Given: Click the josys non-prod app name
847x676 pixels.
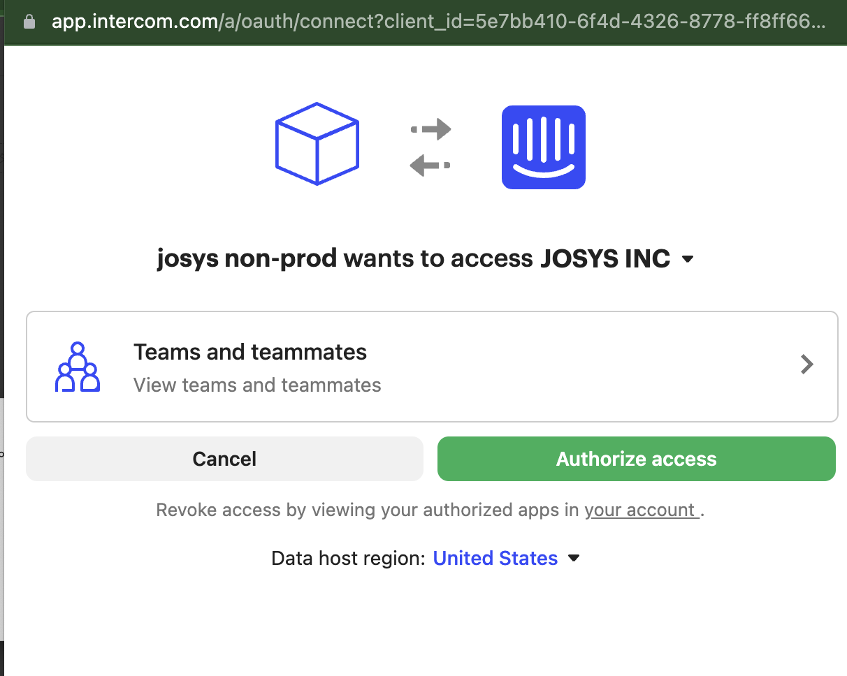Looking at the screenshot, I should point(247,259).
